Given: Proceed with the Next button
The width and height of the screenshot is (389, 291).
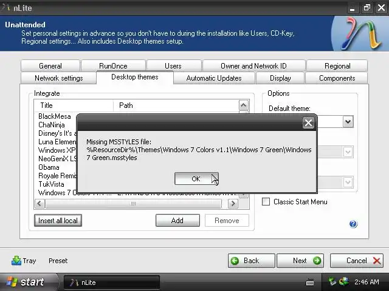Looking at the screenshot, I should pos(300,261).
